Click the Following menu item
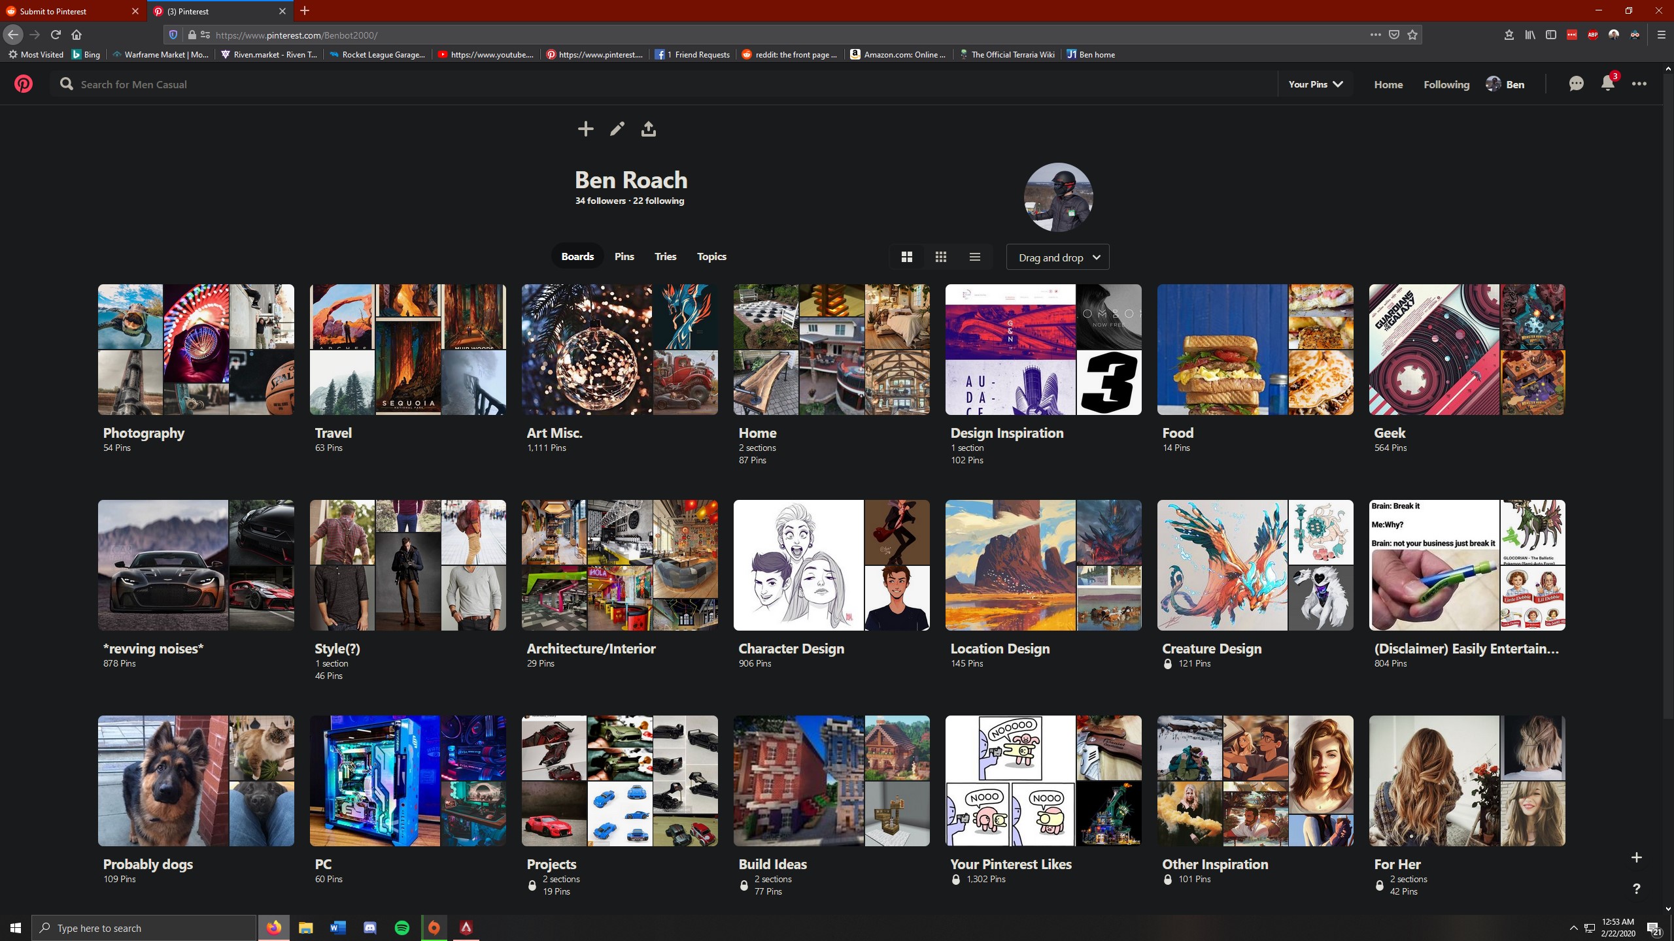 [1446, 84]
